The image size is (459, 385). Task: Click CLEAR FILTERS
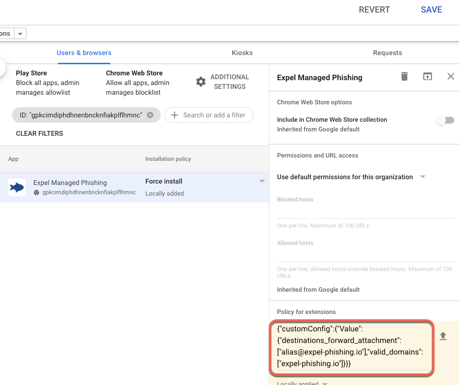pos(40,133)
